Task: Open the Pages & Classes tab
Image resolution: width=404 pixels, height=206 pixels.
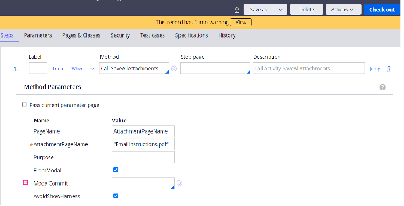Action: [x=82, y=35]
